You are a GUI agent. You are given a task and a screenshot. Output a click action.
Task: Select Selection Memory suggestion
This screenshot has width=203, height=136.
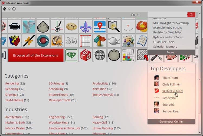pos(165,46)
